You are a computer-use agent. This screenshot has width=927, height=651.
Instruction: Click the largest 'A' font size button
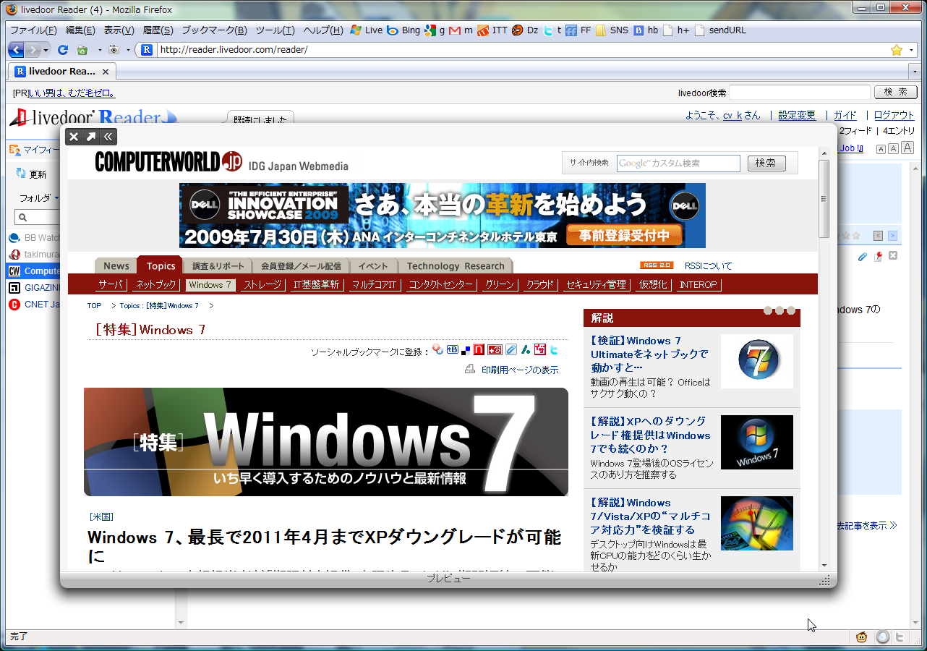pos(907,148)
